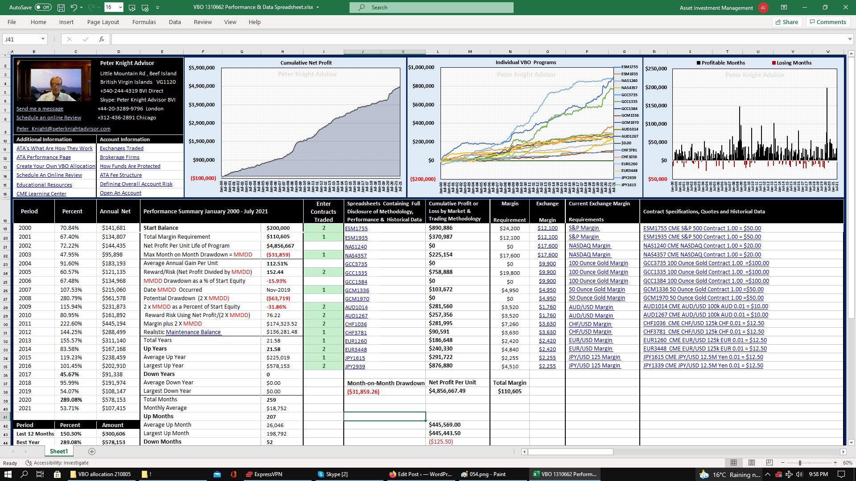Open the Page Layout ribbon tab

tap(103, 22)
